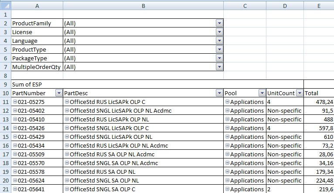
Task: Collapse part number 021-05410
Action: click(x=15, y=119)
